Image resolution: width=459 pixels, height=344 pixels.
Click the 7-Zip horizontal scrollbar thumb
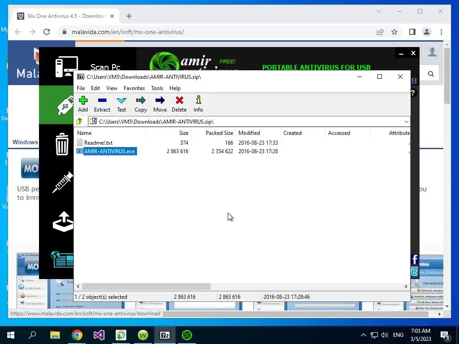146,286
